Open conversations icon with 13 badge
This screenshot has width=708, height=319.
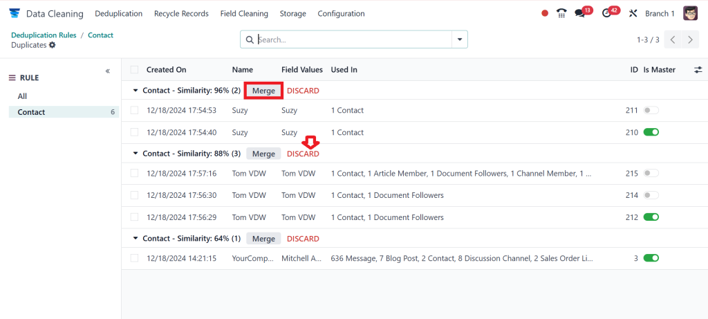coord(580,13)
